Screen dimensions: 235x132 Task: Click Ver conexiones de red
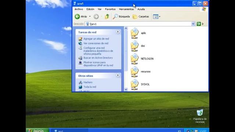click(96, 43)
